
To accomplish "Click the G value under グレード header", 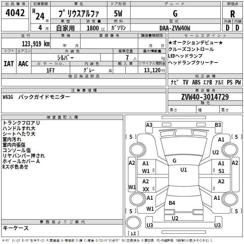I will tap(175, 13).
